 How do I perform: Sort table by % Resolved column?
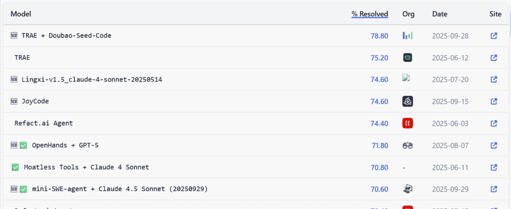click(370, 14)
